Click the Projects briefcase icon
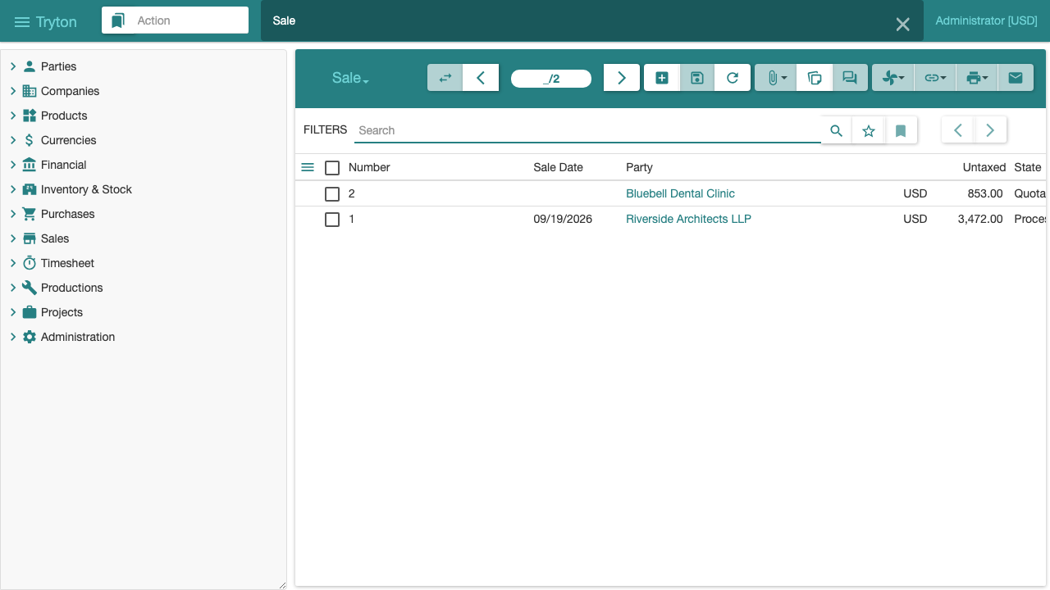The height and width of the screenshot is (590, 1050). [x=30, y=312]
